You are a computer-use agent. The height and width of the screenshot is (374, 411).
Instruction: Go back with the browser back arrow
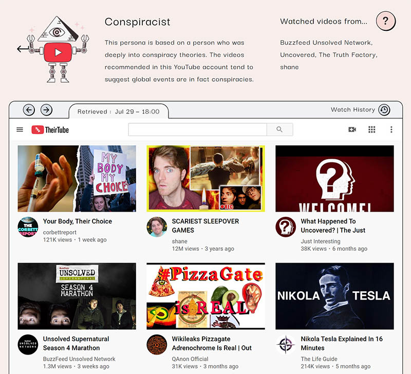pyautogui.click(x=29, y=110)
